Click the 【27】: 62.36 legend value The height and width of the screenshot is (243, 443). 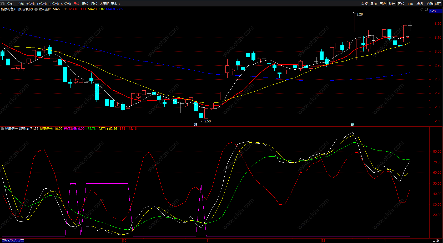pyautogui.click(x=108, y=129)
